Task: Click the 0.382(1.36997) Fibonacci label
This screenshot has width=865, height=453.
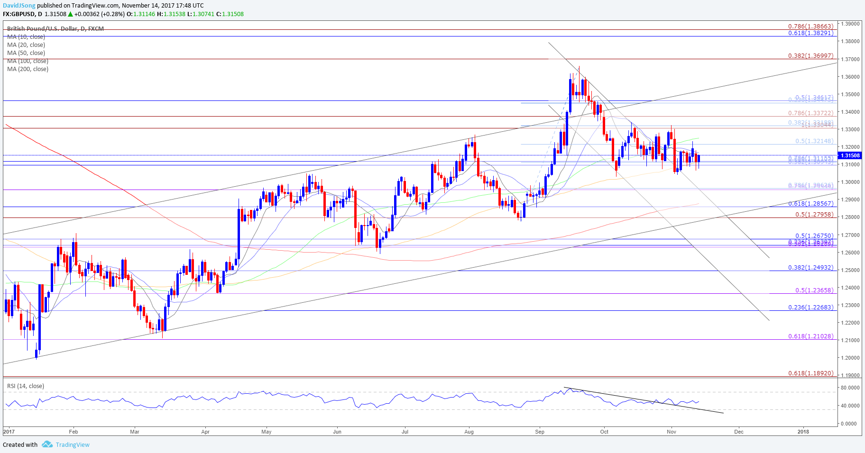Action: point(810,55)
